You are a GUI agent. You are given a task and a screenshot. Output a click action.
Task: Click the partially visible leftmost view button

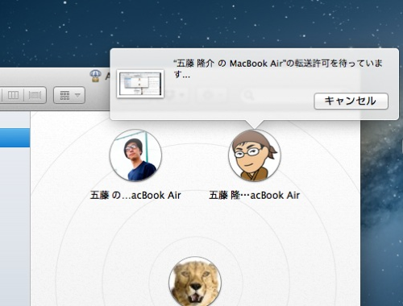click(x=1, y=95)
